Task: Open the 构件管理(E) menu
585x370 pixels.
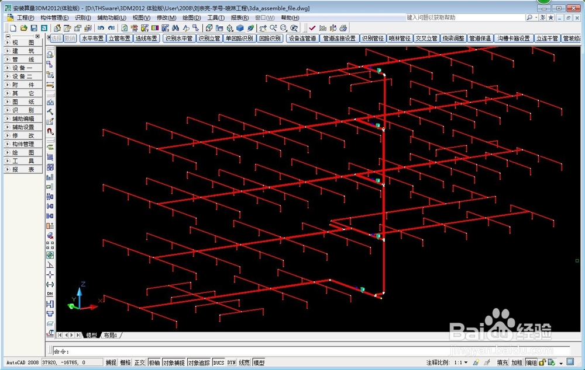Action: coord(54,18)
